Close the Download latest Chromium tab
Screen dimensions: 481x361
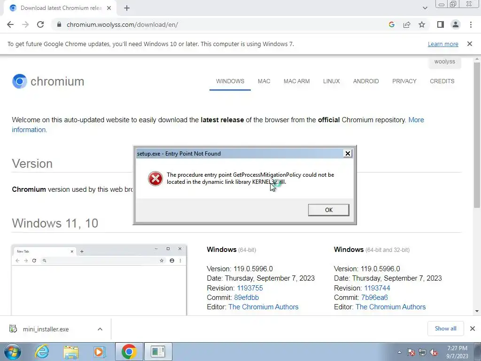109,8
